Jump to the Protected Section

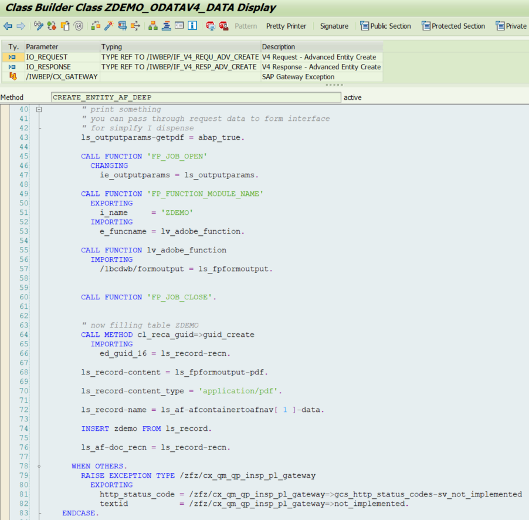pyautogui.click(x=454, y=26)
